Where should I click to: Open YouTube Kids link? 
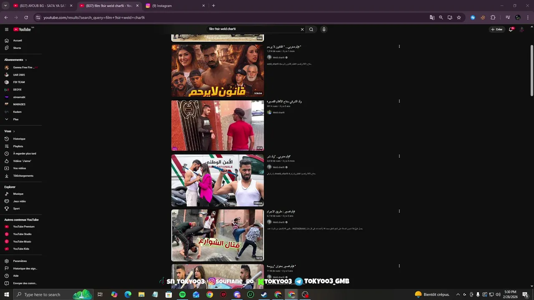21,249
